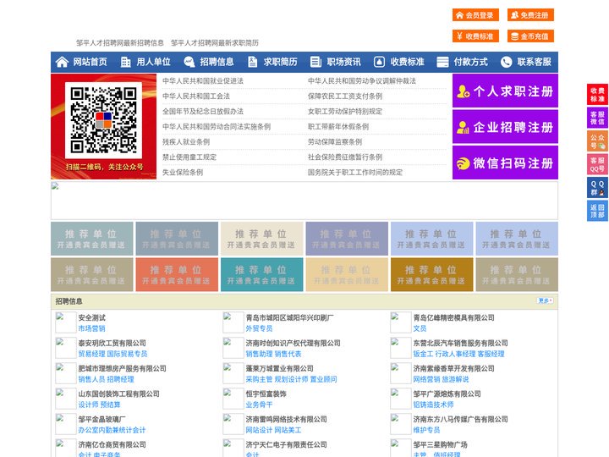Open 邹平人才招聘网最新求职简历 link
This screenshot has height=457, width=609.
pos(214,43)
